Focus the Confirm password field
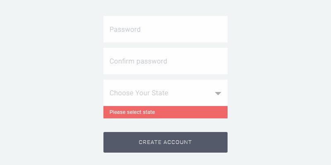The width and height of the screenshot is (331, 165). [x=165, y=61]
